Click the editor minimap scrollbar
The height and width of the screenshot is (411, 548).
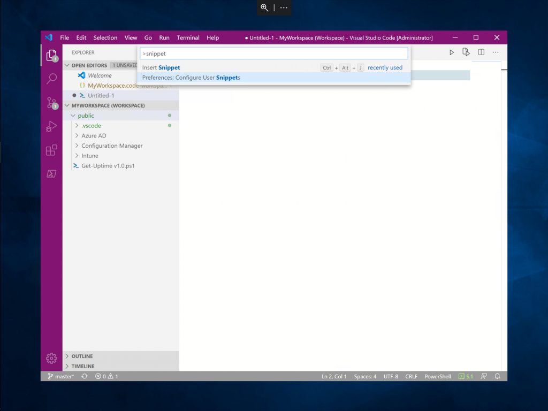504,216
